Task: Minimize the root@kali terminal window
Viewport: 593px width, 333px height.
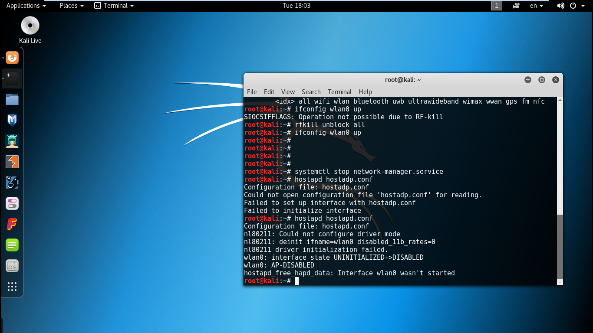Action: [528, 80]
